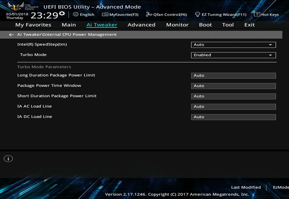This screenshot has height=199, width=289.
Task: Switch to the Boot tab
Action: (205, 25)
